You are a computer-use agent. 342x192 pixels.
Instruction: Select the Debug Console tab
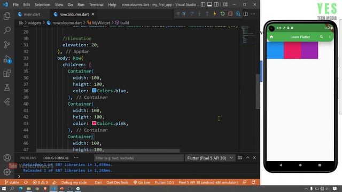pos(56,158)
